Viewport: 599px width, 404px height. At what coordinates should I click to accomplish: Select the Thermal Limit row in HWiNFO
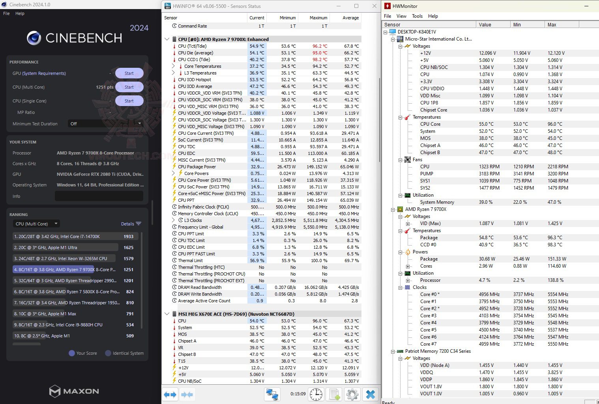pyautogui.click(x=262, y=261)
